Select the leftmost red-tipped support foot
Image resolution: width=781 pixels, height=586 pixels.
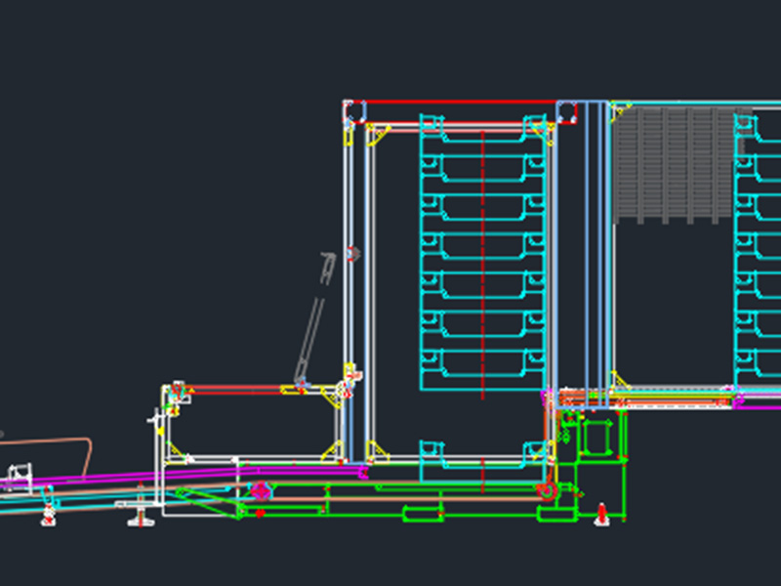[x=48, y=516]
